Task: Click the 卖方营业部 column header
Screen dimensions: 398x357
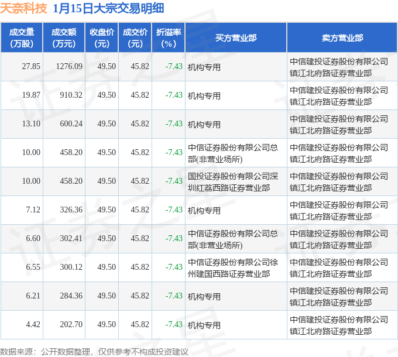Action: (342, 38)
